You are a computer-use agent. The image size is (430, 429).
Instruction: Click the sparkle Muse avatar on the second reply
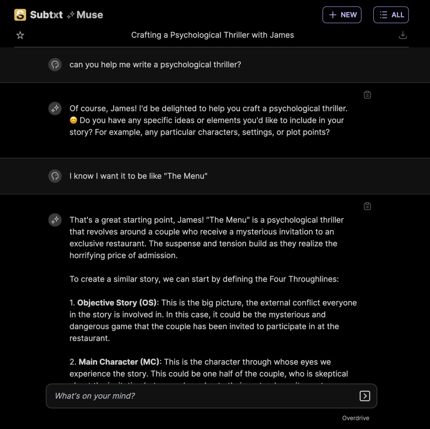tap(55, 220)
